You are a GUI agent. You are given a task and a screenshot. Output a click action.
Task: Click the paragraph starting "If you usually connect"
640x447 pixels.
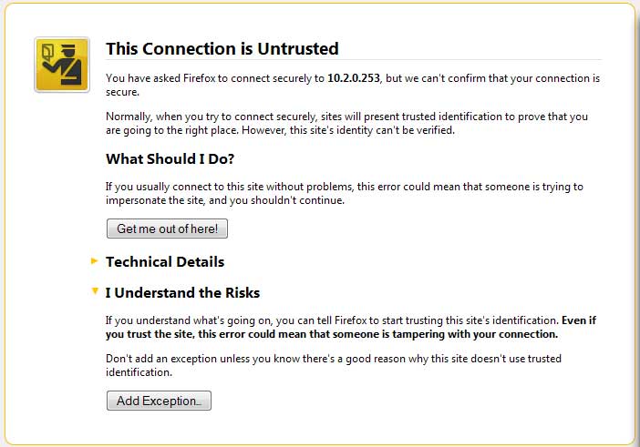coord(344,193)
